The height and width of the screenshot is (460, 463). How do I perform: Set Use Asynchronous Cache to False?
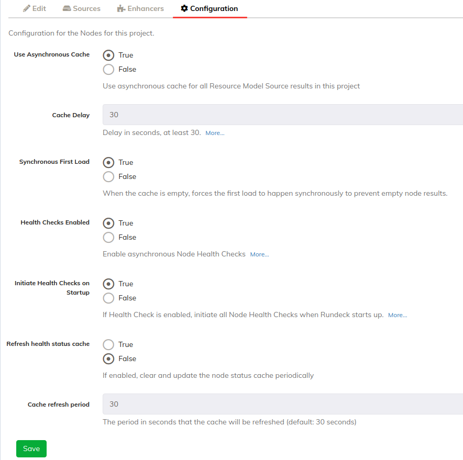[x=108, y=69]
